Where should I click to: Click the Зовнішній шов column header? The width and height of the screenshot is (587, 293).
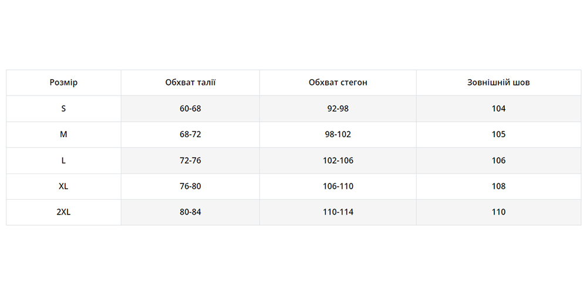click(498, 83)
